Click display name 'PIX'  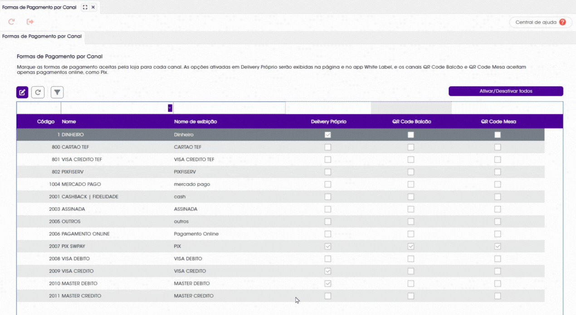[x=177, y=246]
